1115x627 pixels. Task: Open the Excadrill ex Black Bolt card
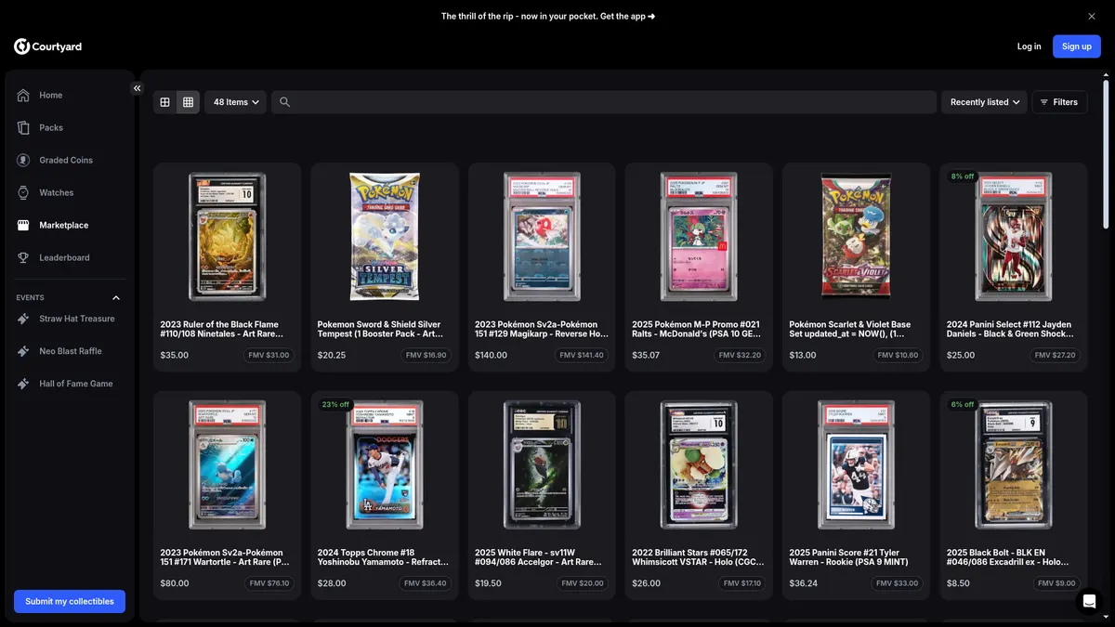(1014, 495)
